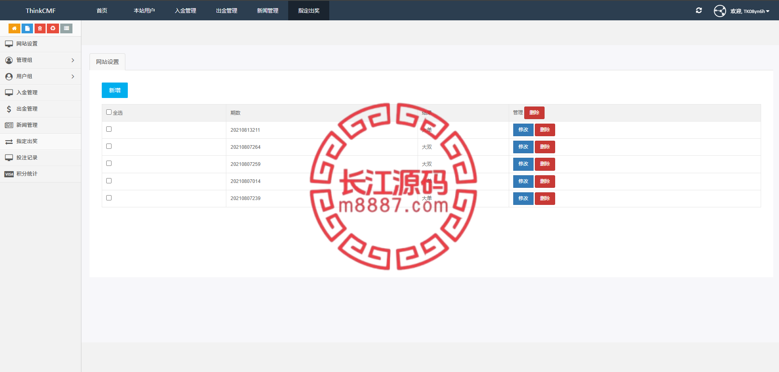779x372 pixels.
Task: Click the period number 20210807259
Action: point(245,164)
